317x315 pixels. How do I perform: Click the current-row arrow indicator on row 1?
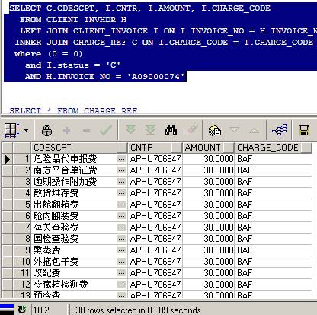(x=8, y=159)
